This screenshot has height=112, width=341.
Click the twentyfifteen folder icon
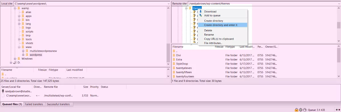click(x=174, y=72)
